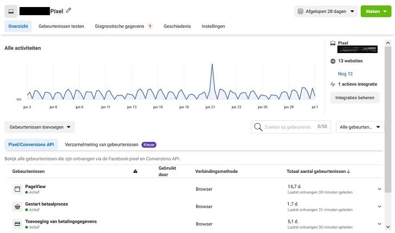The image size is (395, 233).
Task: Click the Verbindingsmethode column header
Action: pos(216,171)
